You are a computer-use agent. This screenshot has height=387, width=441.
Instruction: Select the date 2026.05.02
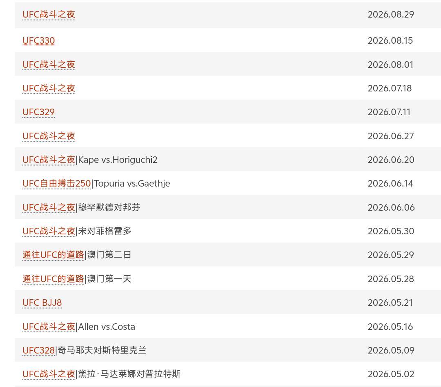pyautogui.click(x=391, y=374)
